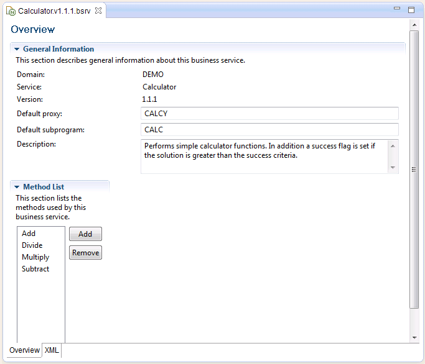Maximize the editor pane
425x364 pixels.
tap(411, 10)
